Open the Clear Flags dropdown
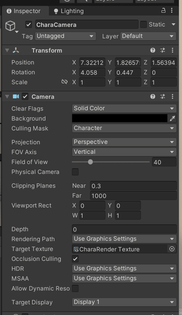182x315 pixels. point(124,108)
